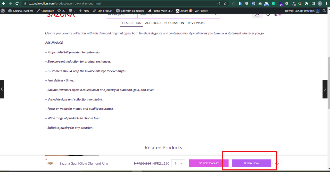Open the extension with purple 19 badge
This screenshot has height=172, width=330.
(x=280, y=4)
